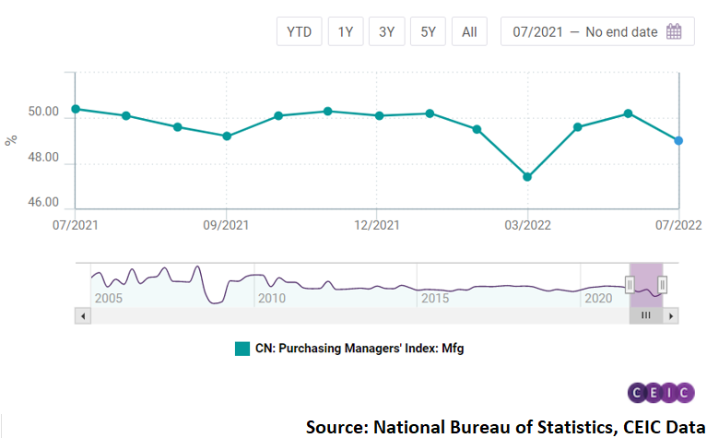The height and width of the screenshot is (438, 707).
Task: Click the right scroll arrow of navigator
Action: 671,315
